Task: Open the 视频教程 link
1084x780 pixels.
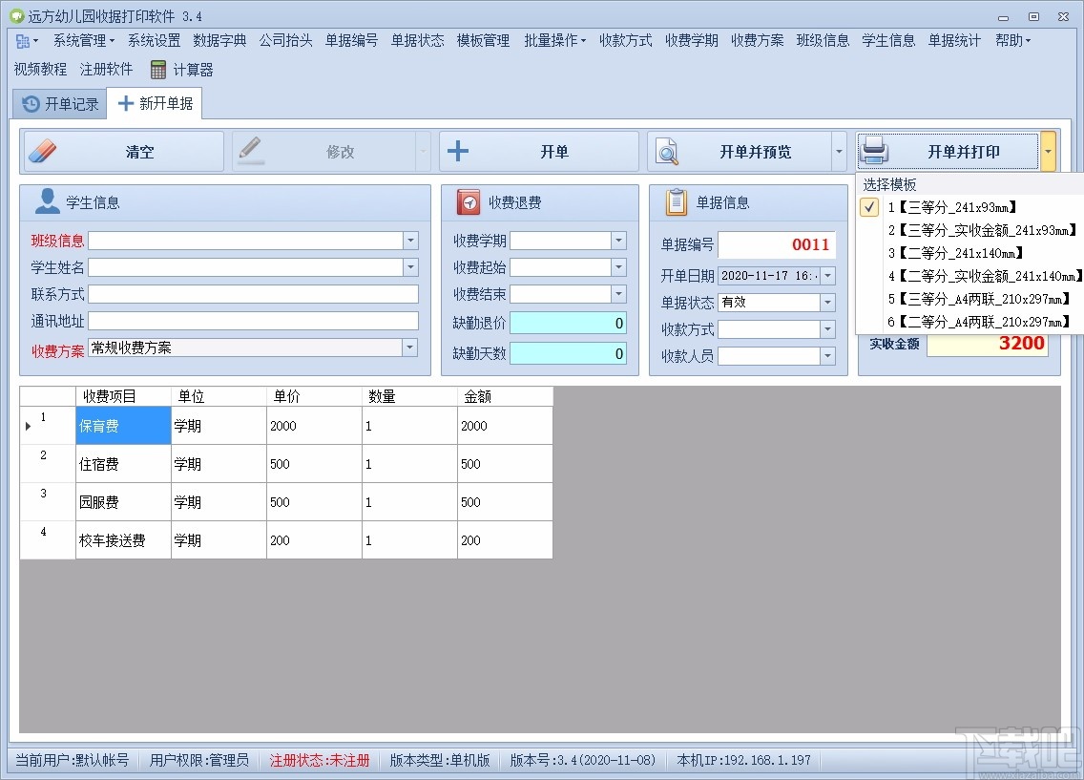Action: click(40, 69)
